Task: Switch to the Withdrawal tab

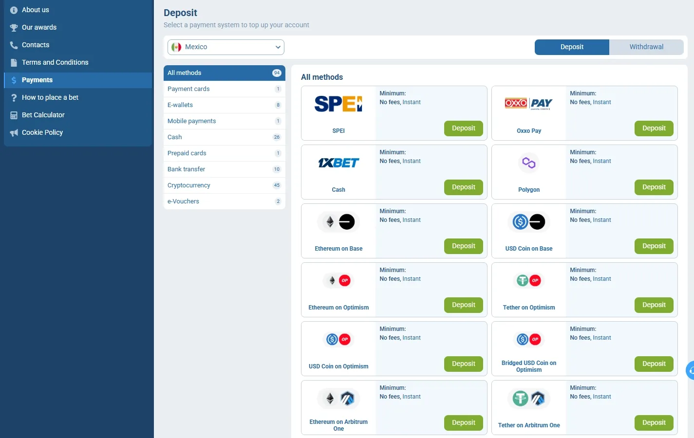Action: point(646,47)
